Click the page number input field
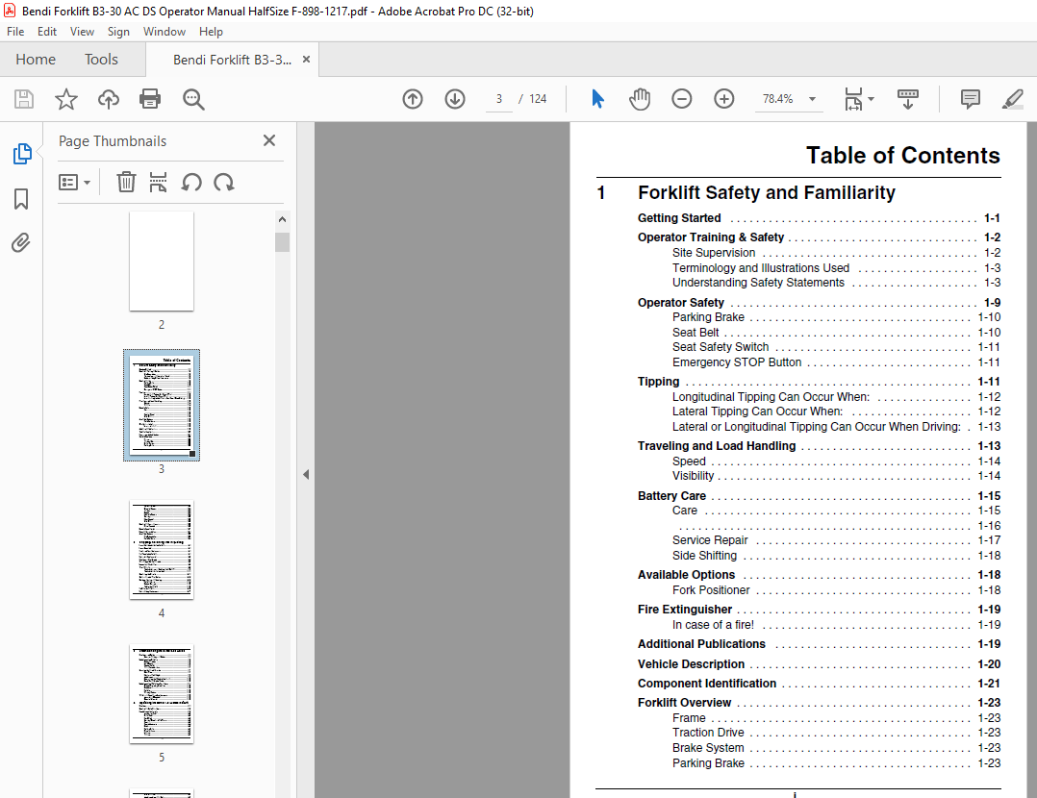The width and height of the screenshot is (1037, 798). (499, 99)
